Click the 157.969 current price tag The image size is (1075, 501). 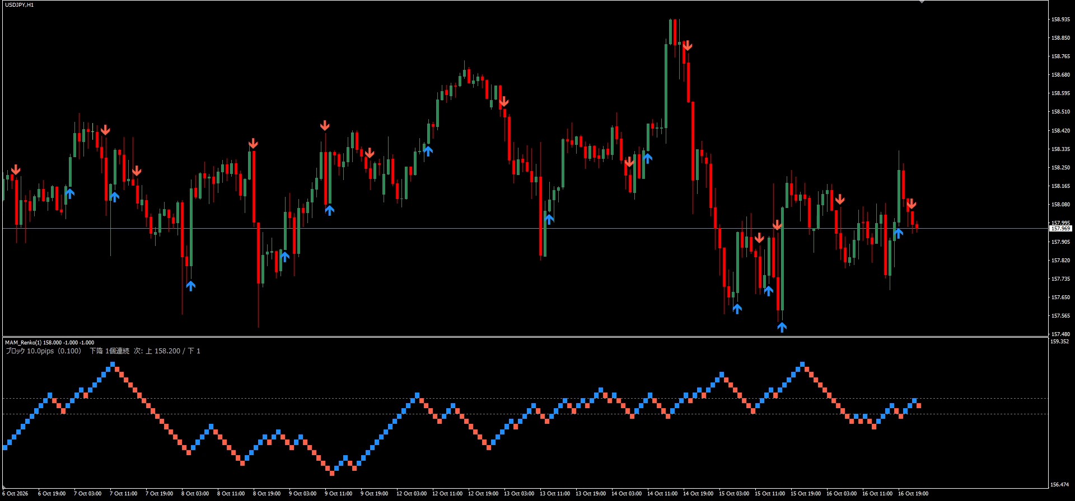[x=1060, y=229]
